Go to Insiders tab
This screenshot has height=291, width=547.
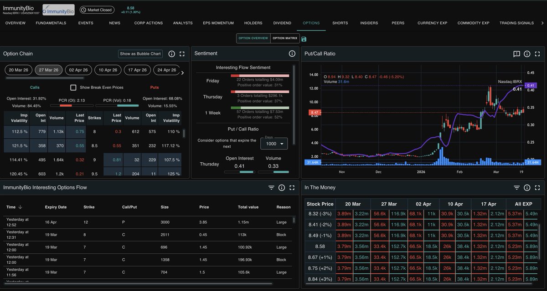369,23
